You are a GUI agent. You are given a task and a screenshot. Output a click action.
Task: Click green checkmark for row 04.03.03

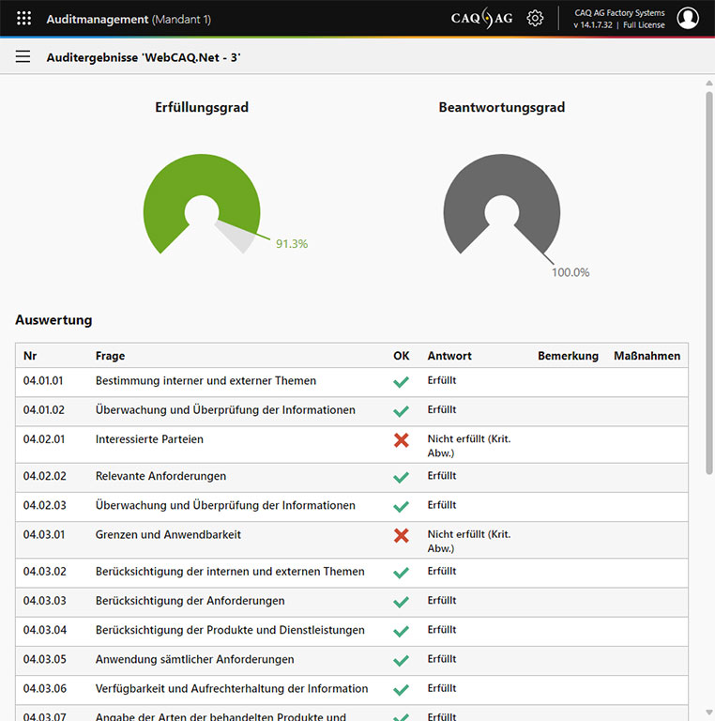pos(402,602)
